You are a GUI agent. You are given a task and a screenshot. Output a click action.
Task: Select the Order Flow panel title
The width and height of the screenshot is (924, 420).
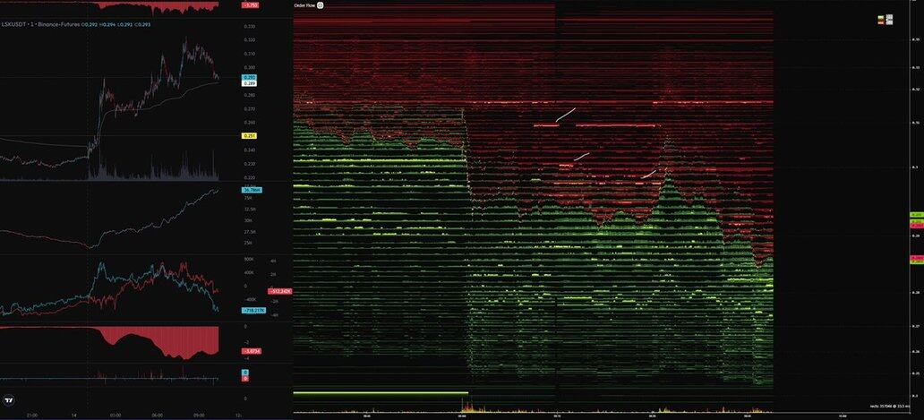pyautogui.click(x=304, y=5)
